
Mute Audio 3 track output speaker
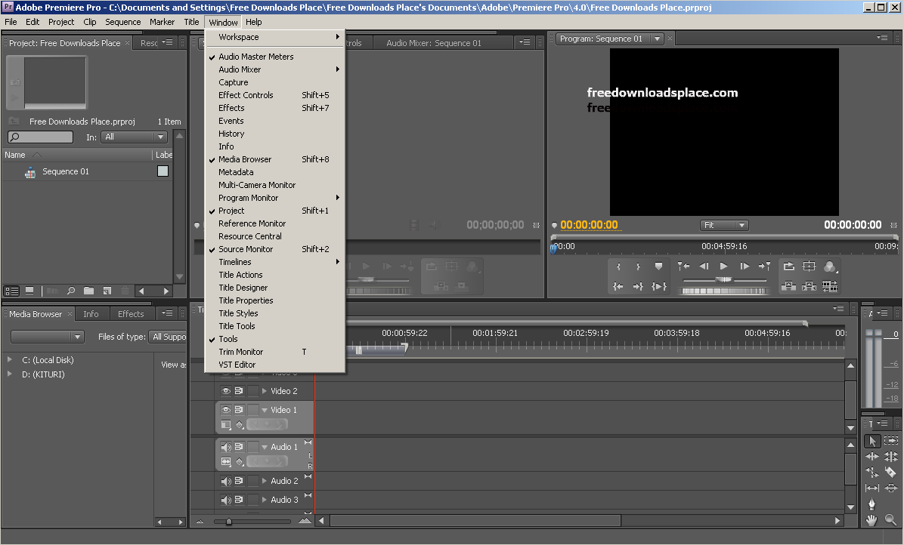click(226, 500)
